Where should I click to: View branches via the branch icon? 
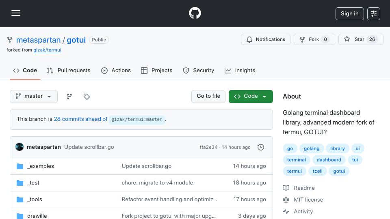coord(69,97)
